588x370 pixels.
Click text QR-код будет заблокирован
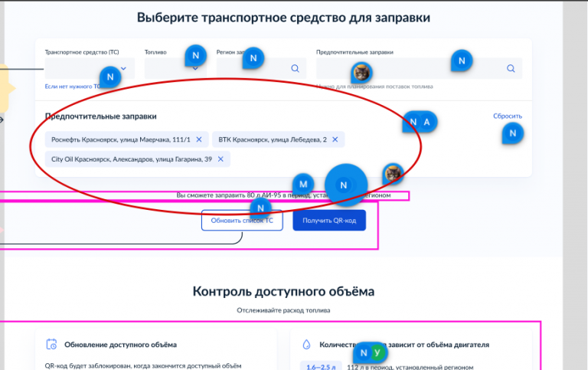click(x=143, y=365)
